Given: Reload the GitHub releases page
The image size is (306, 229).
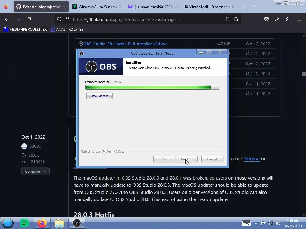Looking at the screenshot, I should pyautogui.click(x=29, y=19).
